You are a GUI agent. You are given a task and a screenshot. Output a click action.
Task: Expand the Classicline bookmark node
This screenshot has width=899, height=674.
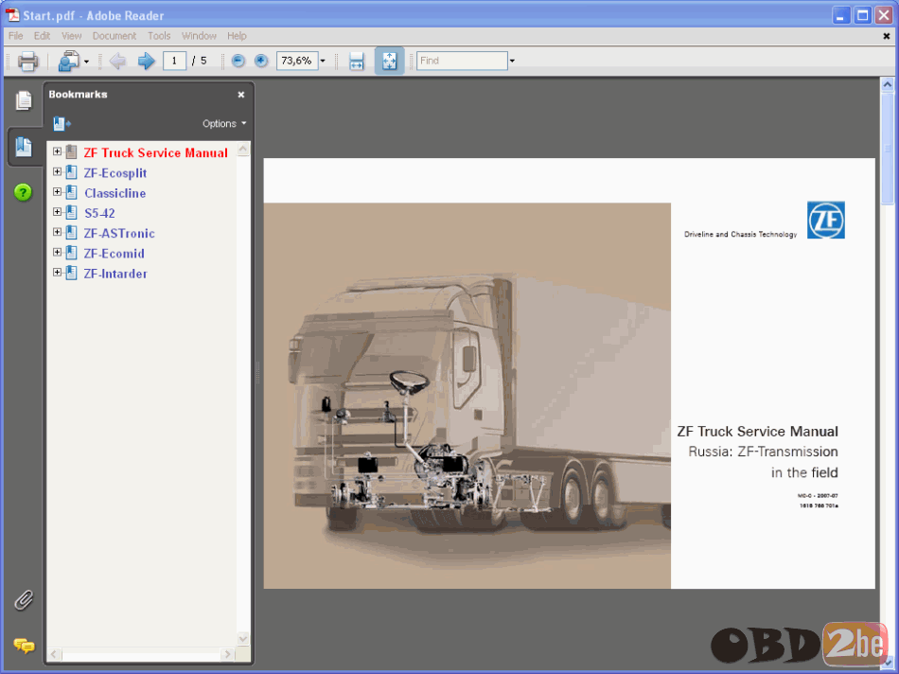tap(58, 191)
